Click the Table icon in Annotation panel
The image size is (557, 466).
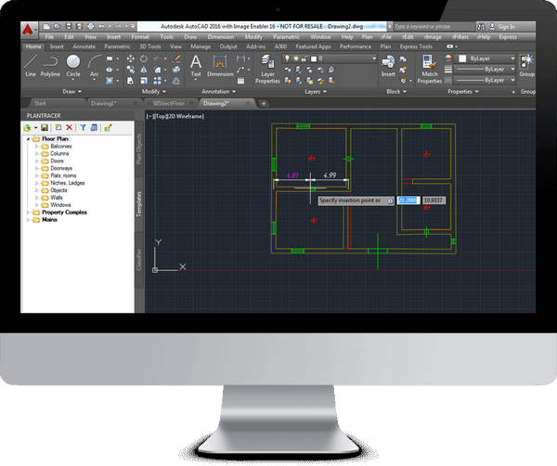(x=240, y=81)
